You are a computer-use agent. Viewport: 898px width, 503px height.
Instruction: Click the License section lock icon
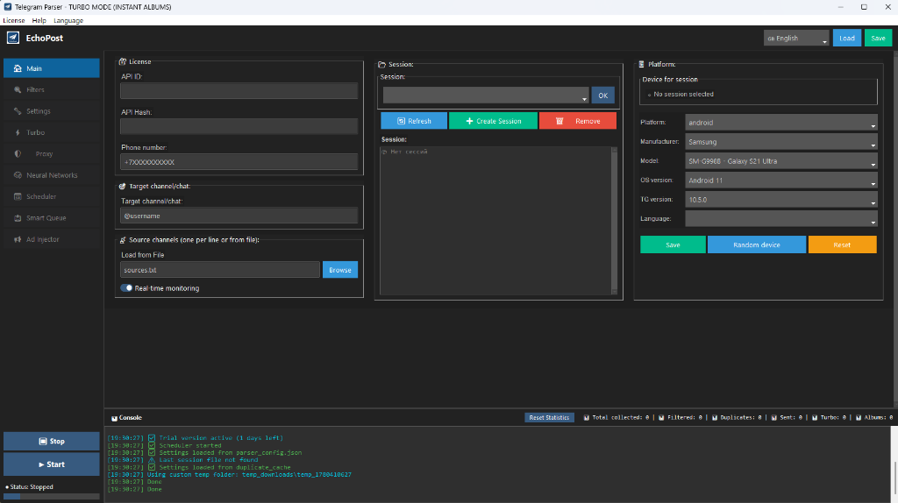click(x=123, y=61)
